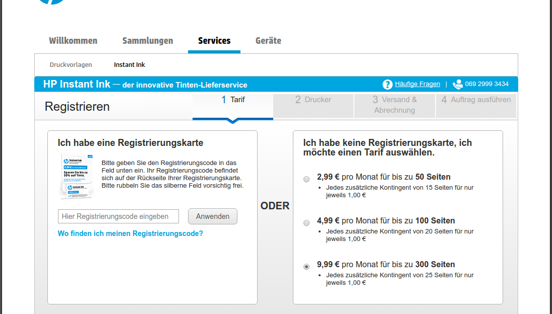This screenshot has width=552, height=314.
Task: Click step 1 Tarif
Action: [x=233, y=106]
